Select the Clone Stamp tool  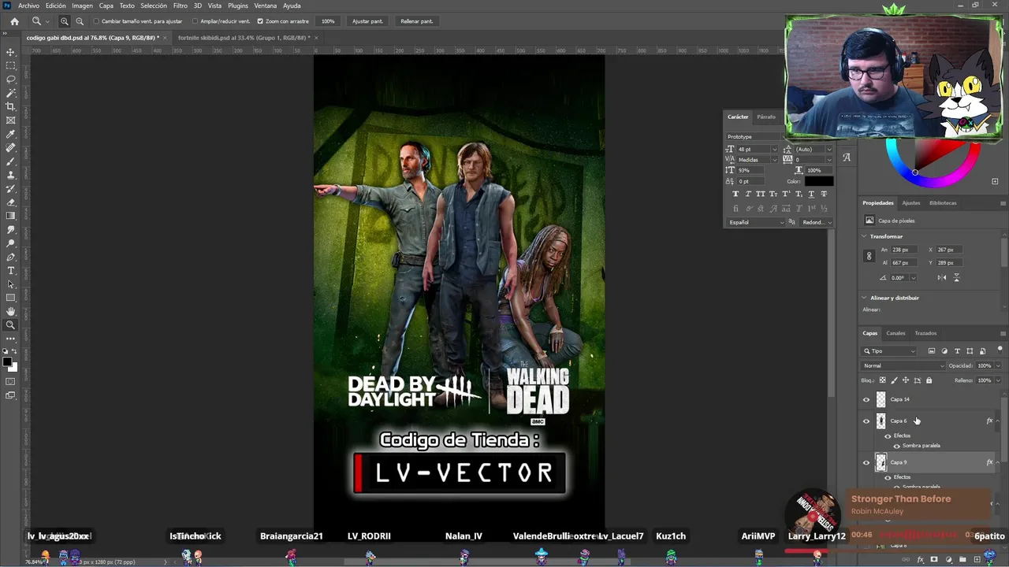coord(10,175)
